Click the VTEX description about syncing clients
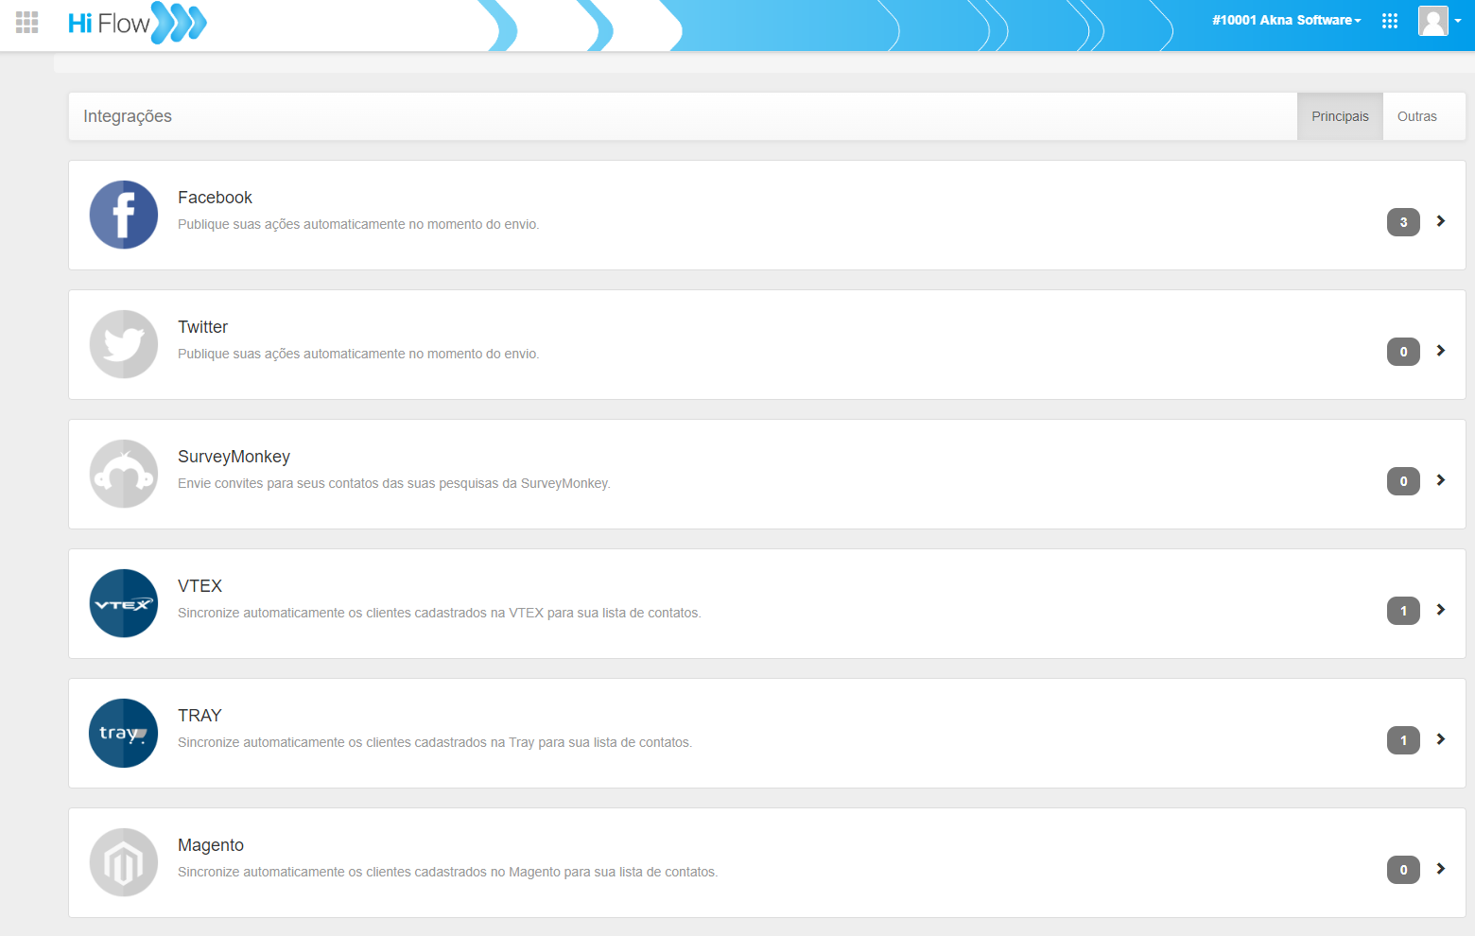The height and width of the screenshot is (936, 1475). [x=440, y=613]
